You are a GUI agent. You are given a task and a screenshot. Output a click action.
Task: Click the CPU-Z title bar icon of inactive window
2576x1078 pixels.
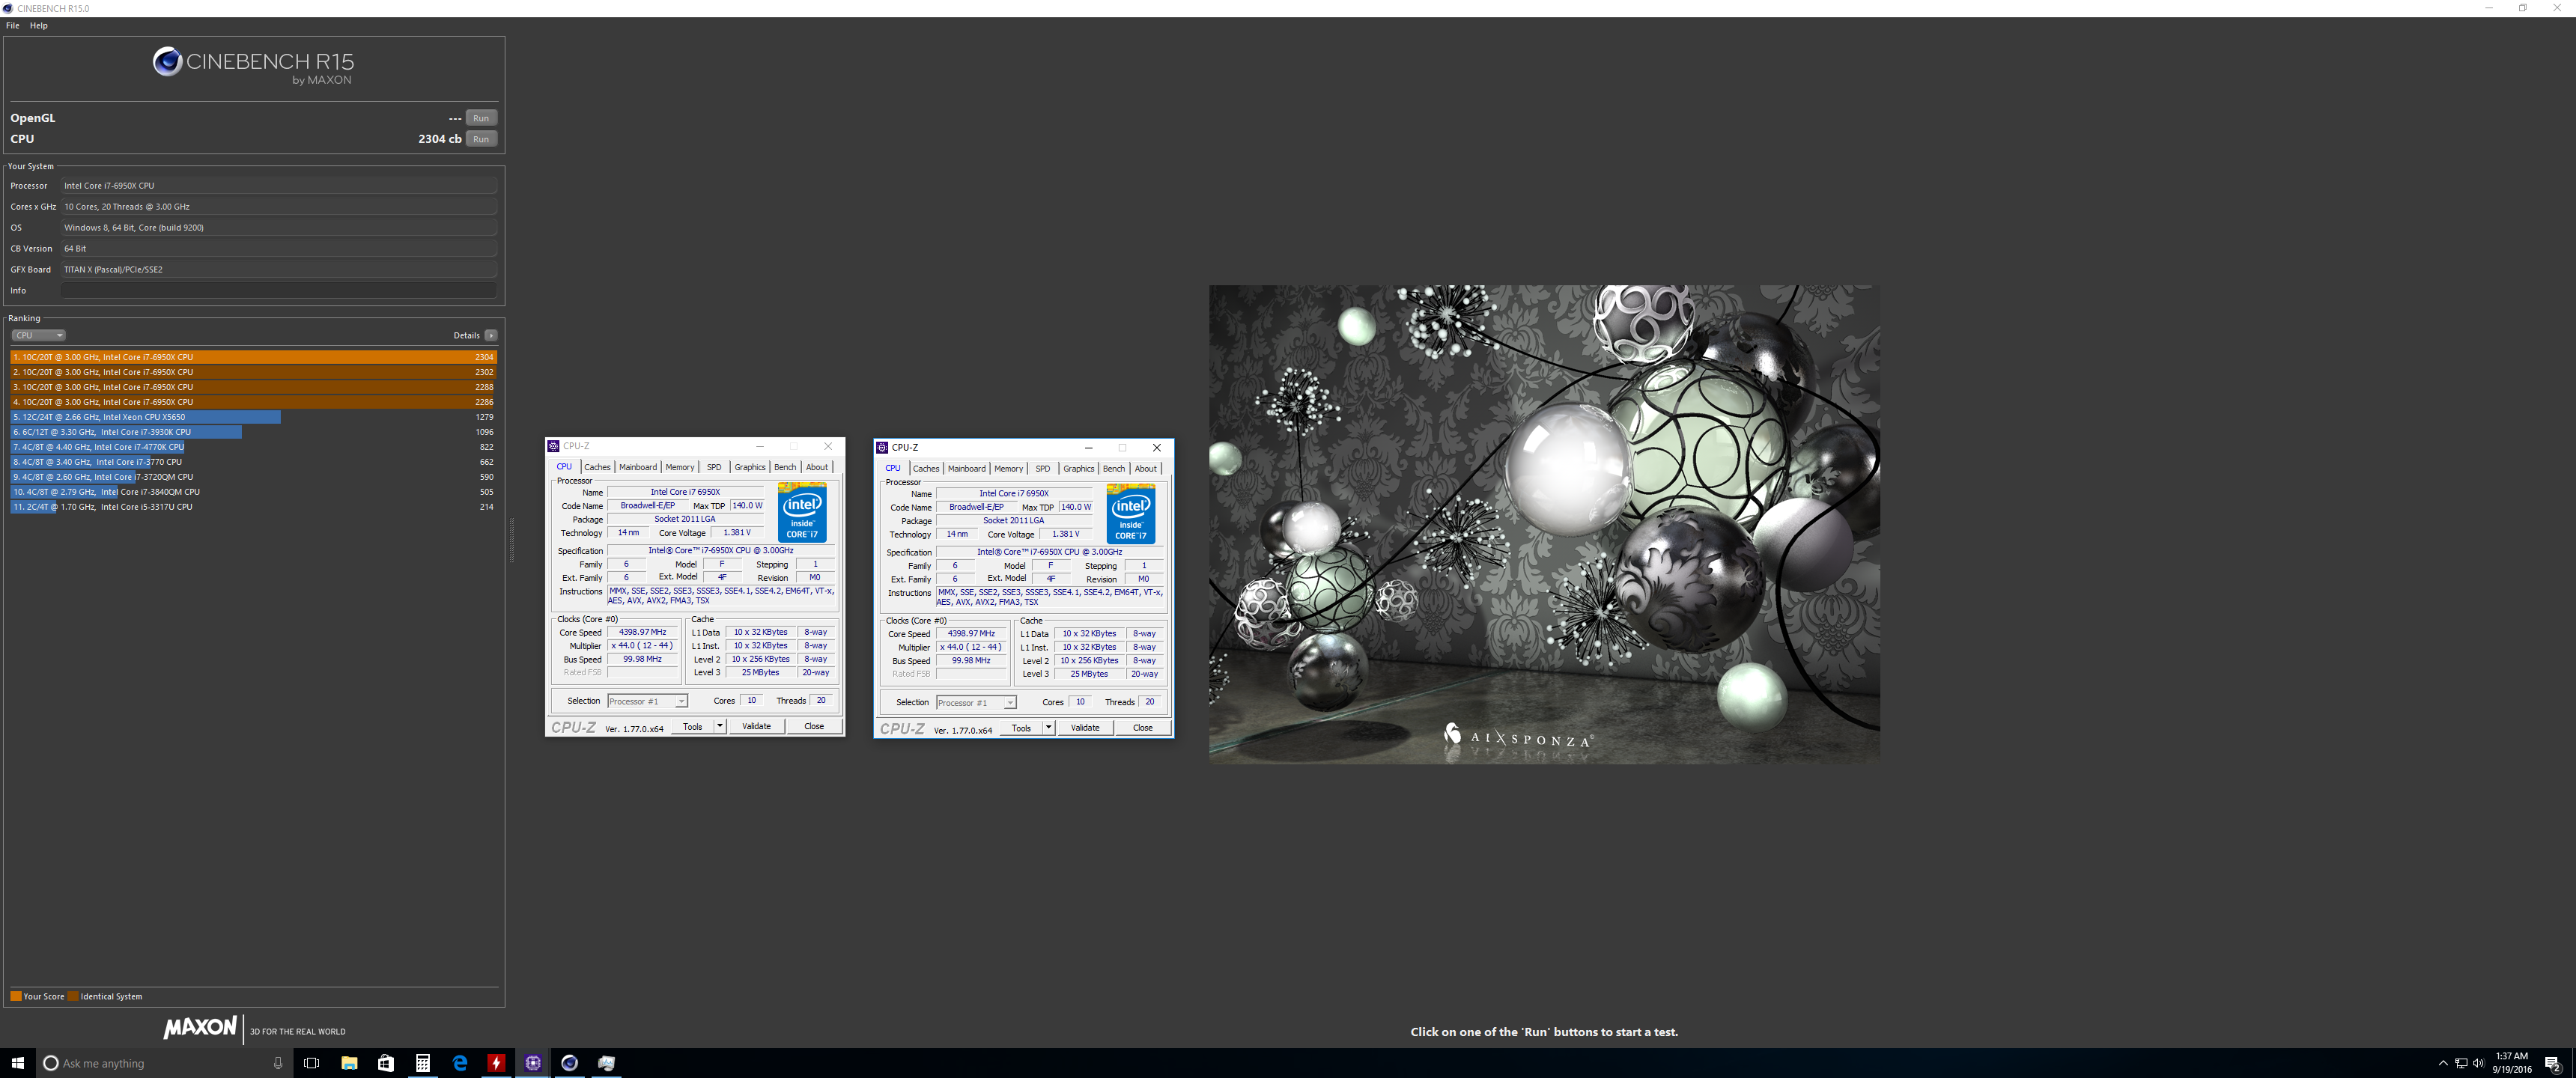click(x=553, y=446)
